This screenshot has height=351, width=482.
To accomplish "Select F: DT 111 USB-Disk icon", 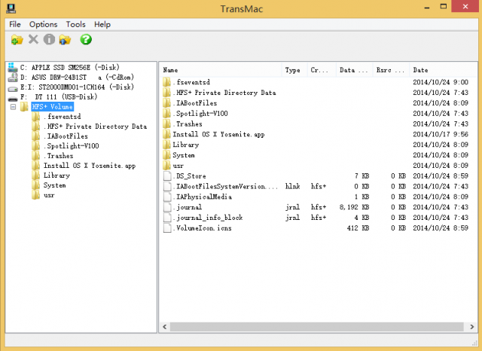I will pos(13,99).
